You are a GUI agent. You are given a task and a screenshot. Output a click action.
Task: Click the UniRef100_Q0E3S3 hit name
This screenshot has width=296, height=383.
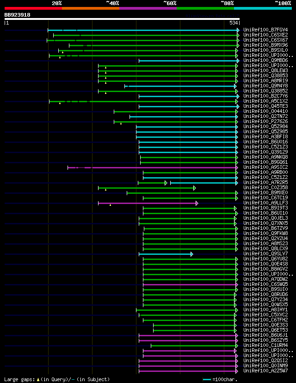tap(265, 325)
